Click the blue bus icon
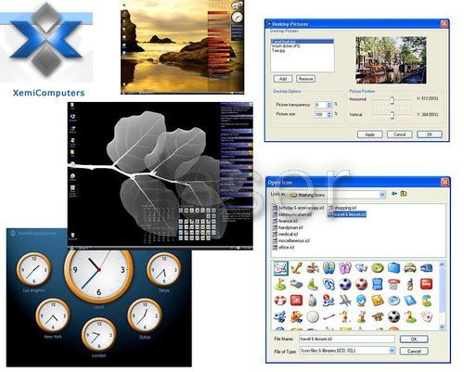 click(426, 268)
